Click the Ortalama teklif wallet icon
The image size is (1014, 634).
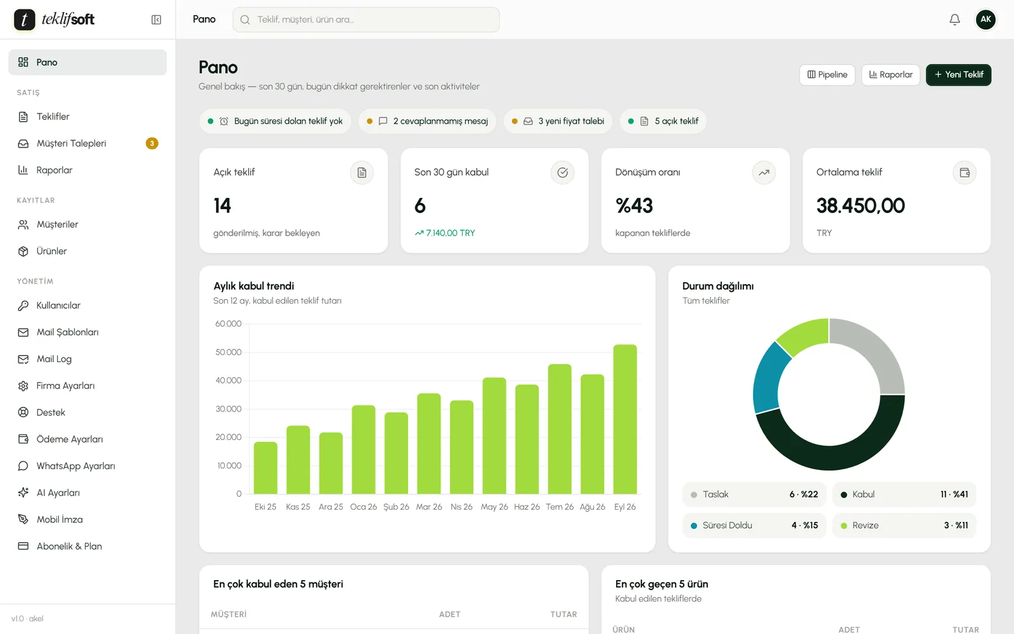click(x=965, y=172)
